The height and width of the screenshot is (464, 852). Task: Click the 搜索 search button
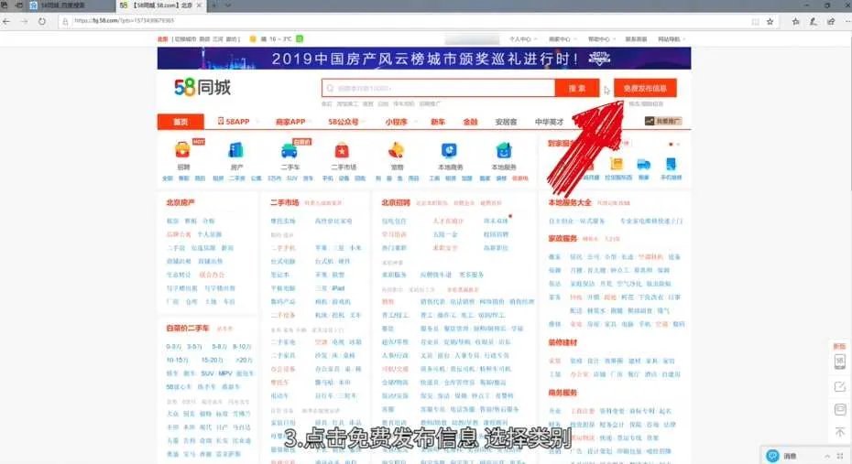point(576,88)
